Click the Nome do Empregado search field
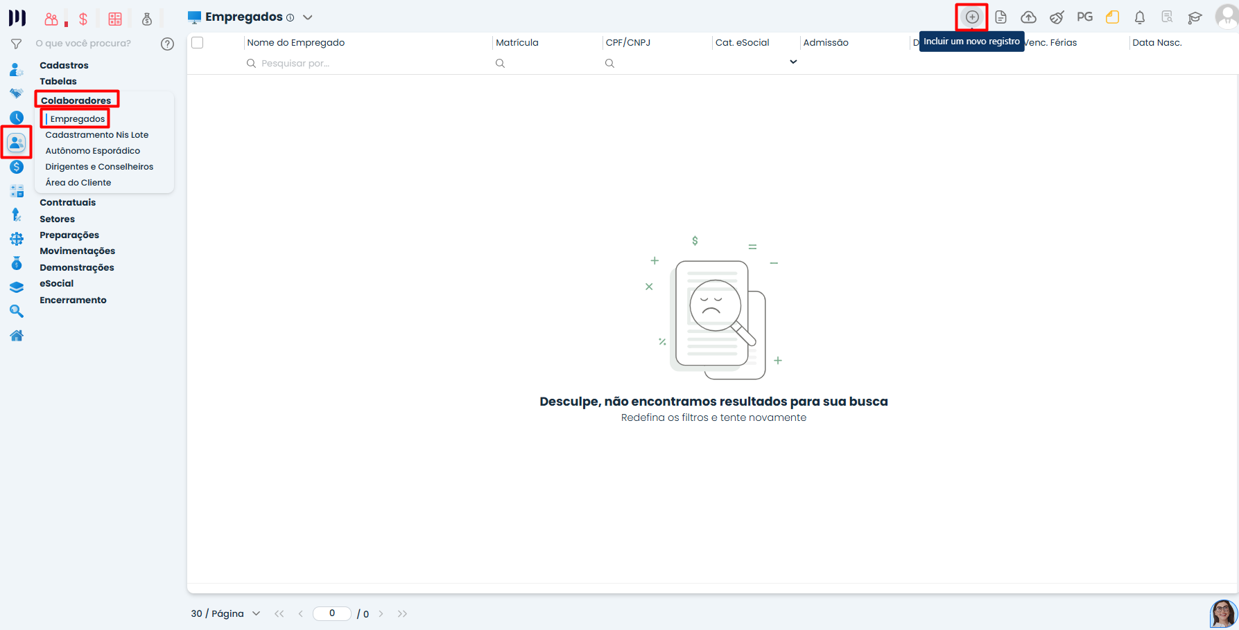This screenshot has height=630, width=1239. point(367,63)
